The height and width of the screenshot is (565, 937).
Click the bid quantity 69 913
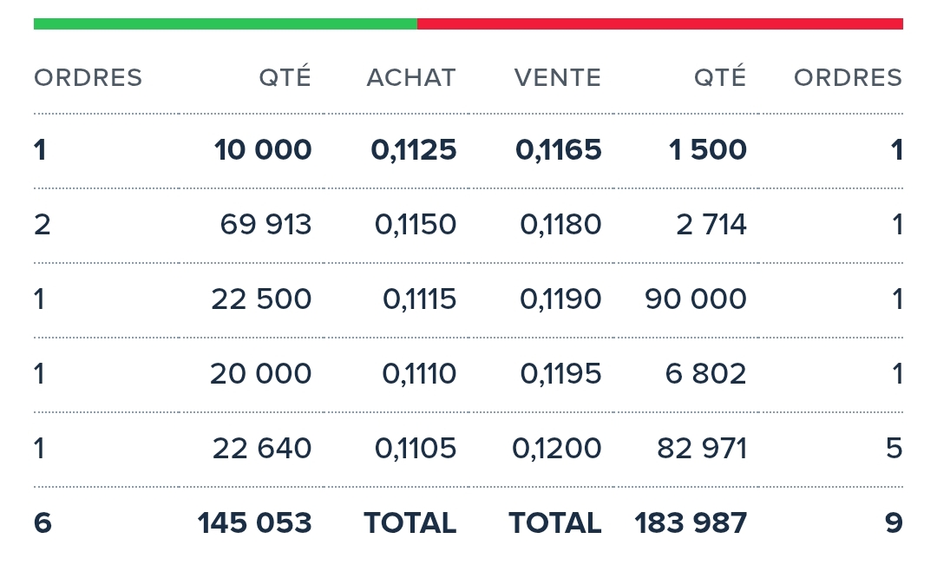tap(265, 225)
